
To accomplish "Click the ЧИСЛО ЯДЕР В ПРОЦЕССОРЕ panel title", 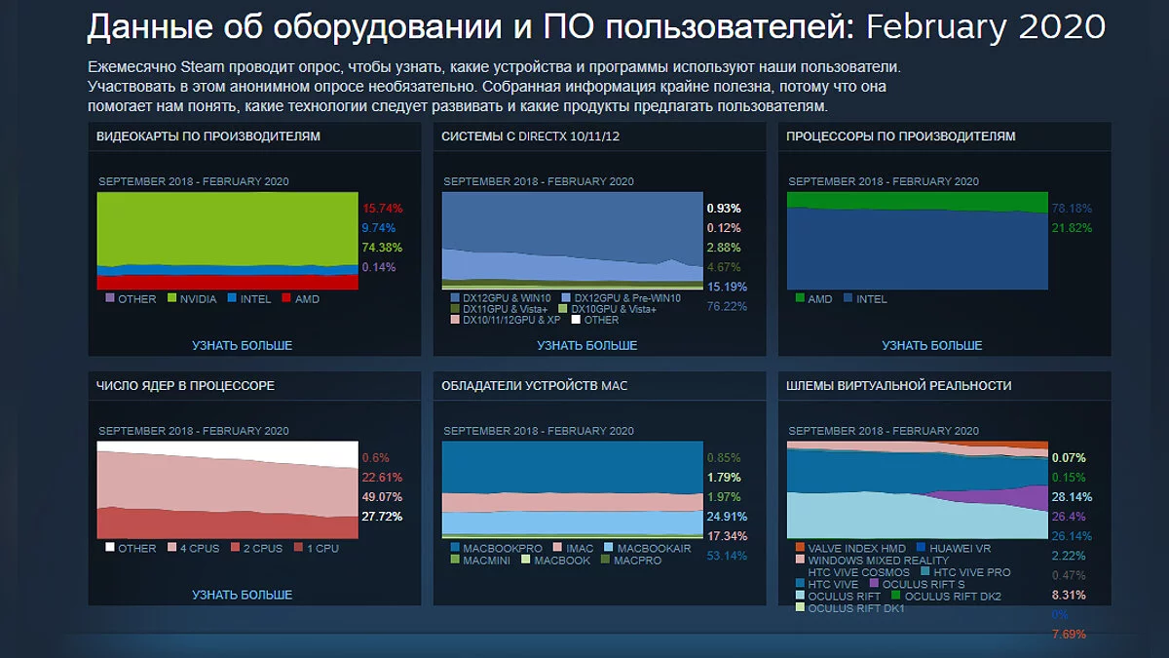I will point(185,386).
